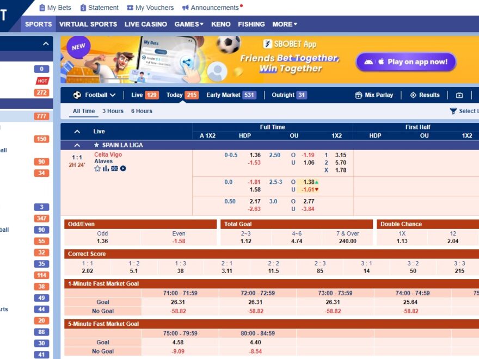Bet Goal 75:00-79:59 odds 4.58
This screenshot has height=359, width=479.
pyautogui.click(x=178, y=343)
